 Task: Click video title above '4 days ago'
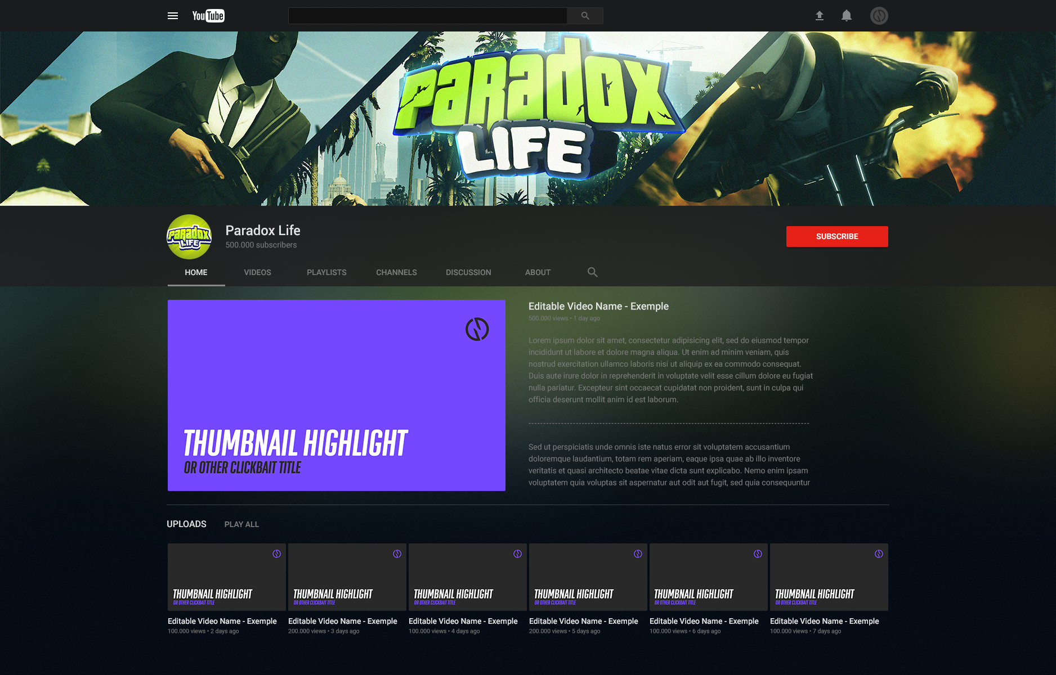pos(463,622)
